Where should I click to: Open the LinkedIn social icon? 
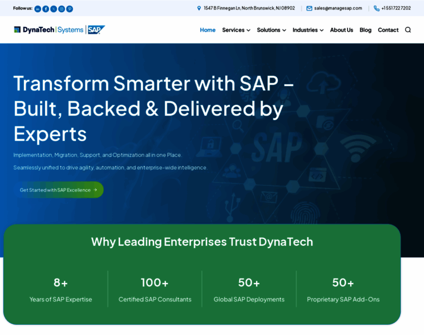coord(38,8)
